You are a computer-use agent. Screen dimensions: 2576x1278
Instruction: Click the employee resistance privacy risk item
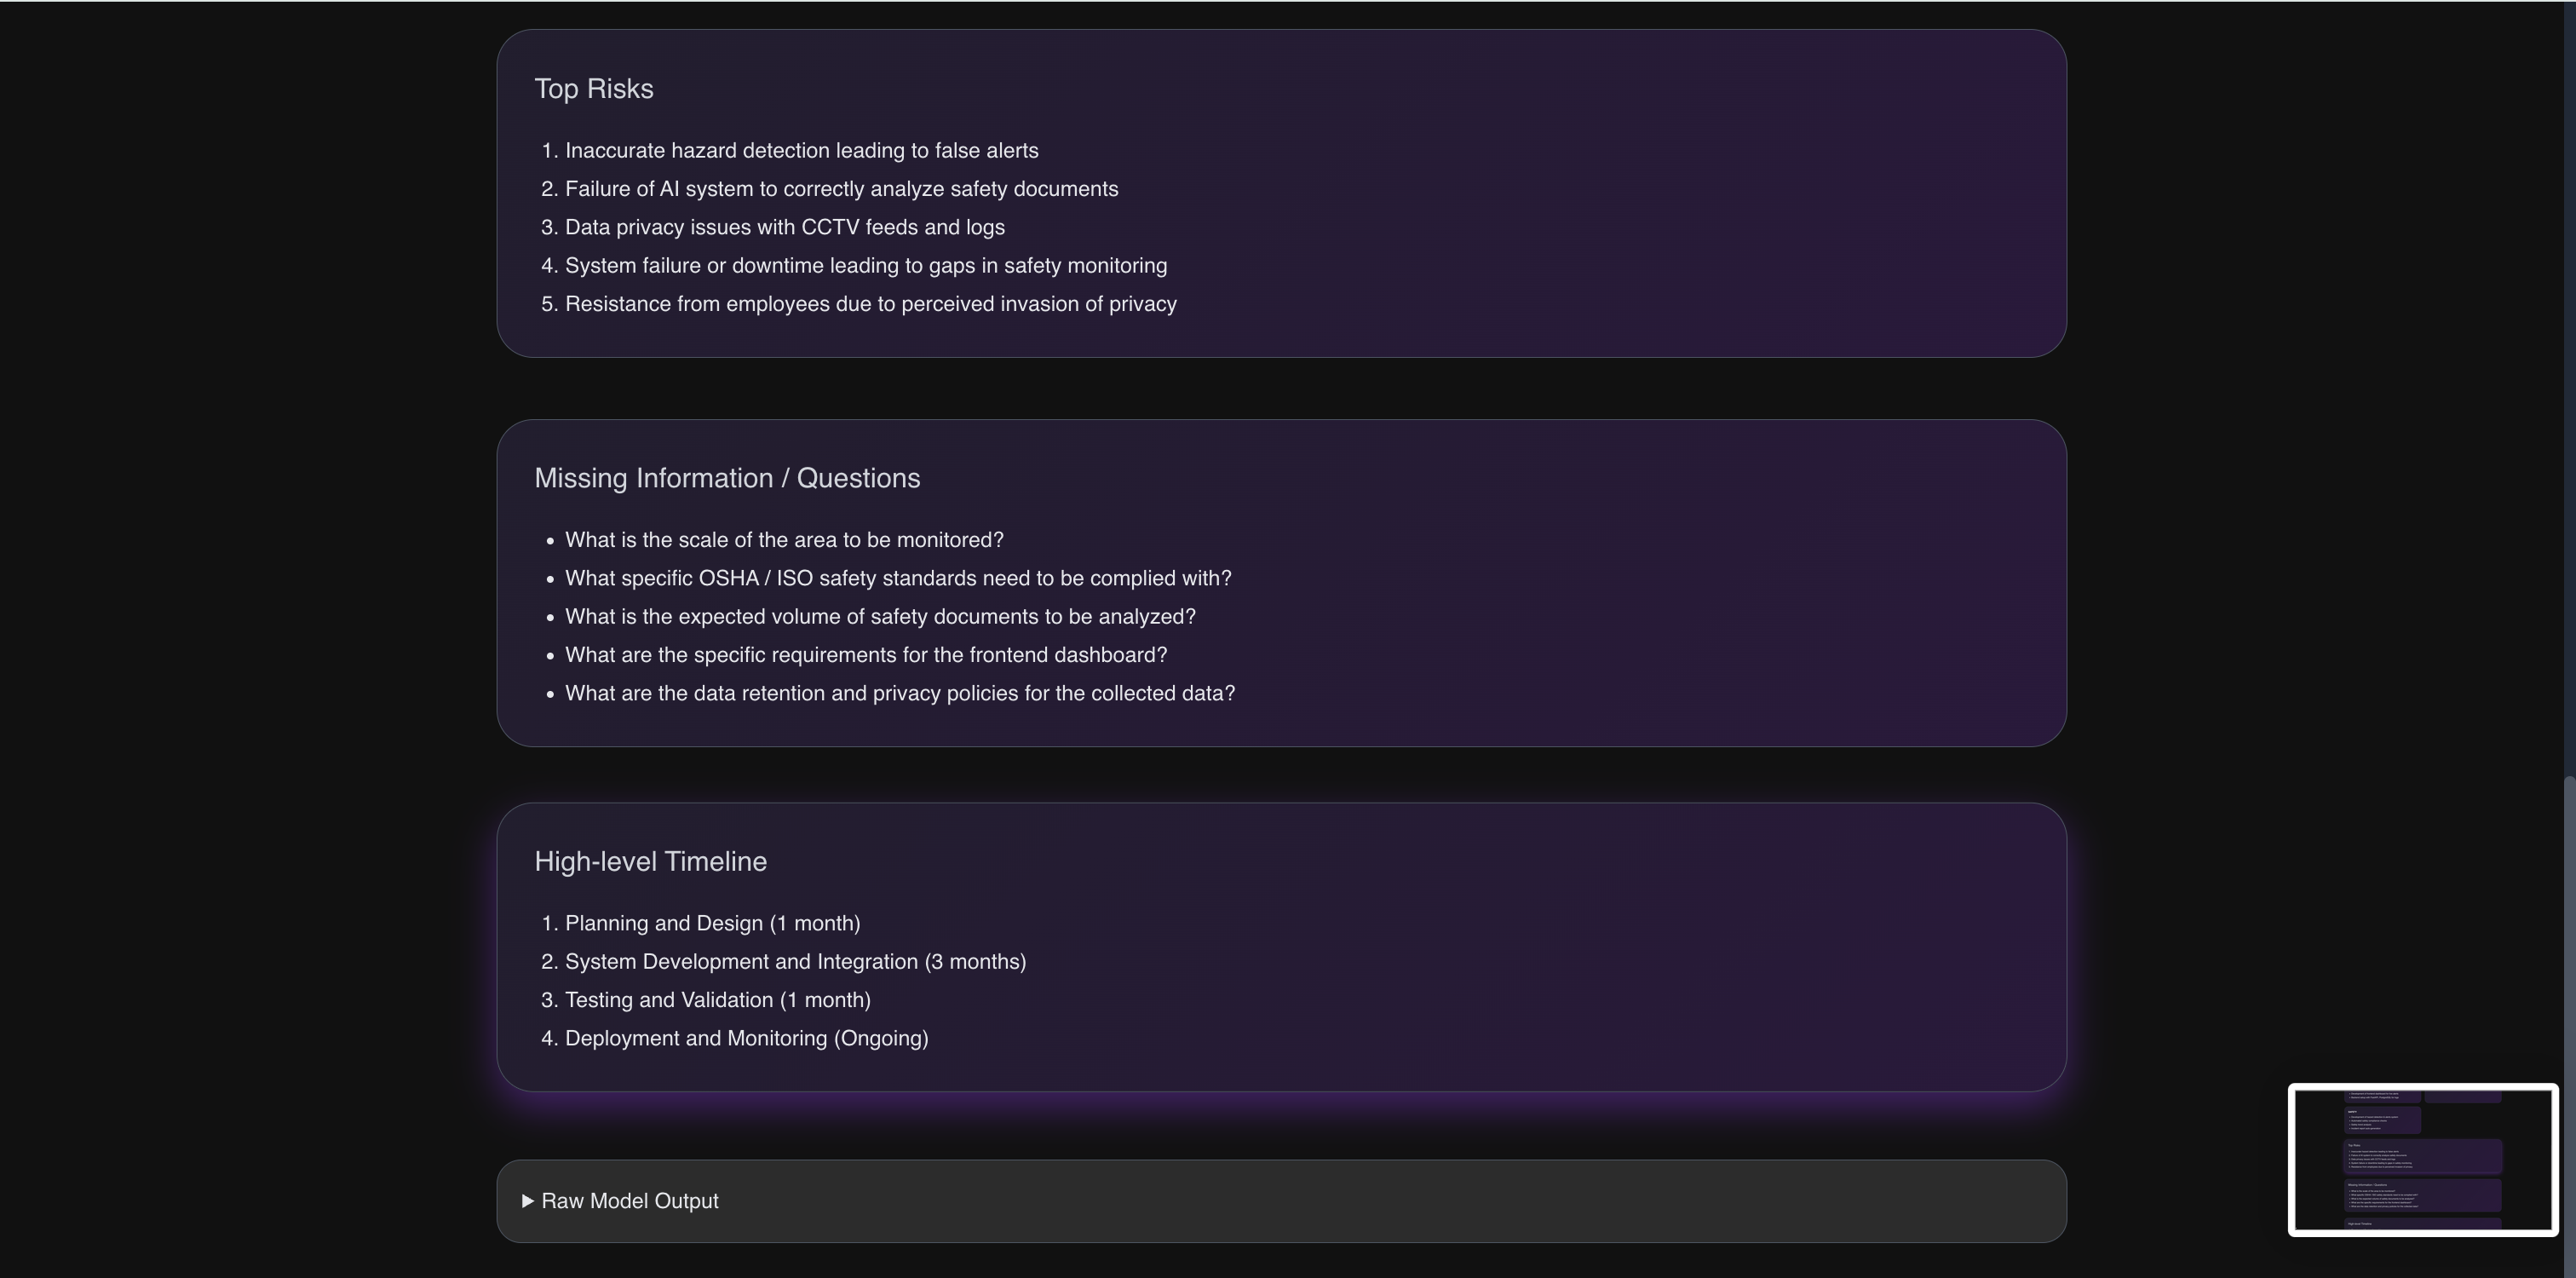871,304
